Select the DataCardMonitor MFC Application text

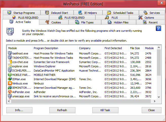coord(54,71)
